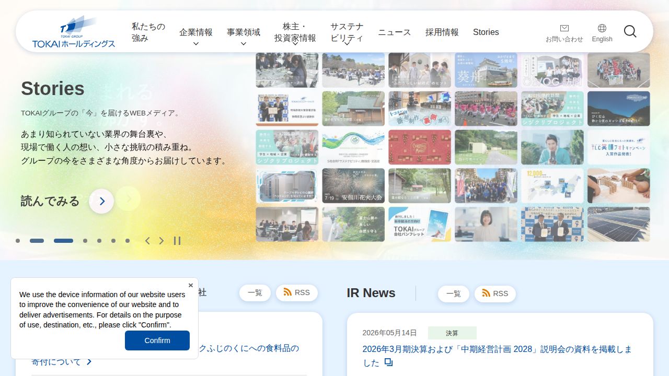
Task: Click 一覧 button beside IR News
Action: (x=454, y=293)
